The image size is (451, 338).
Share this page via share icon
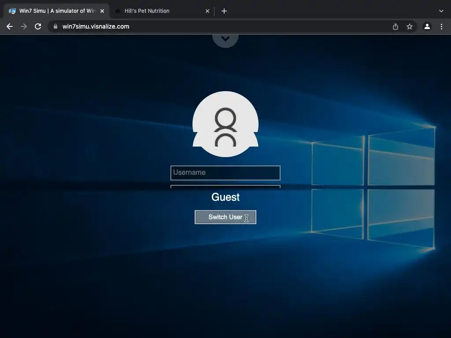click(396, 26)
